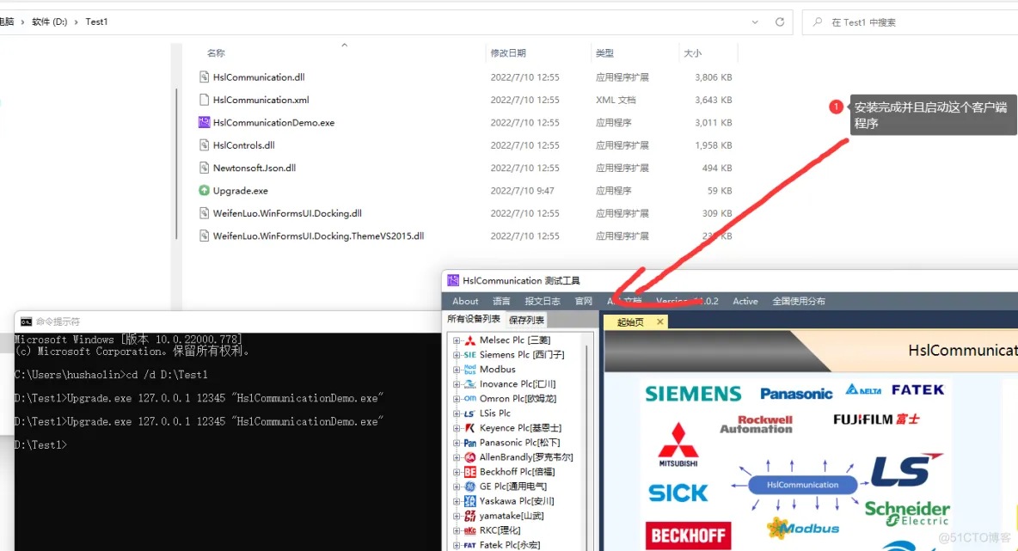Open the 官网 menu item
Viewport: 1018px width, 551px height.
click(583, 301)
